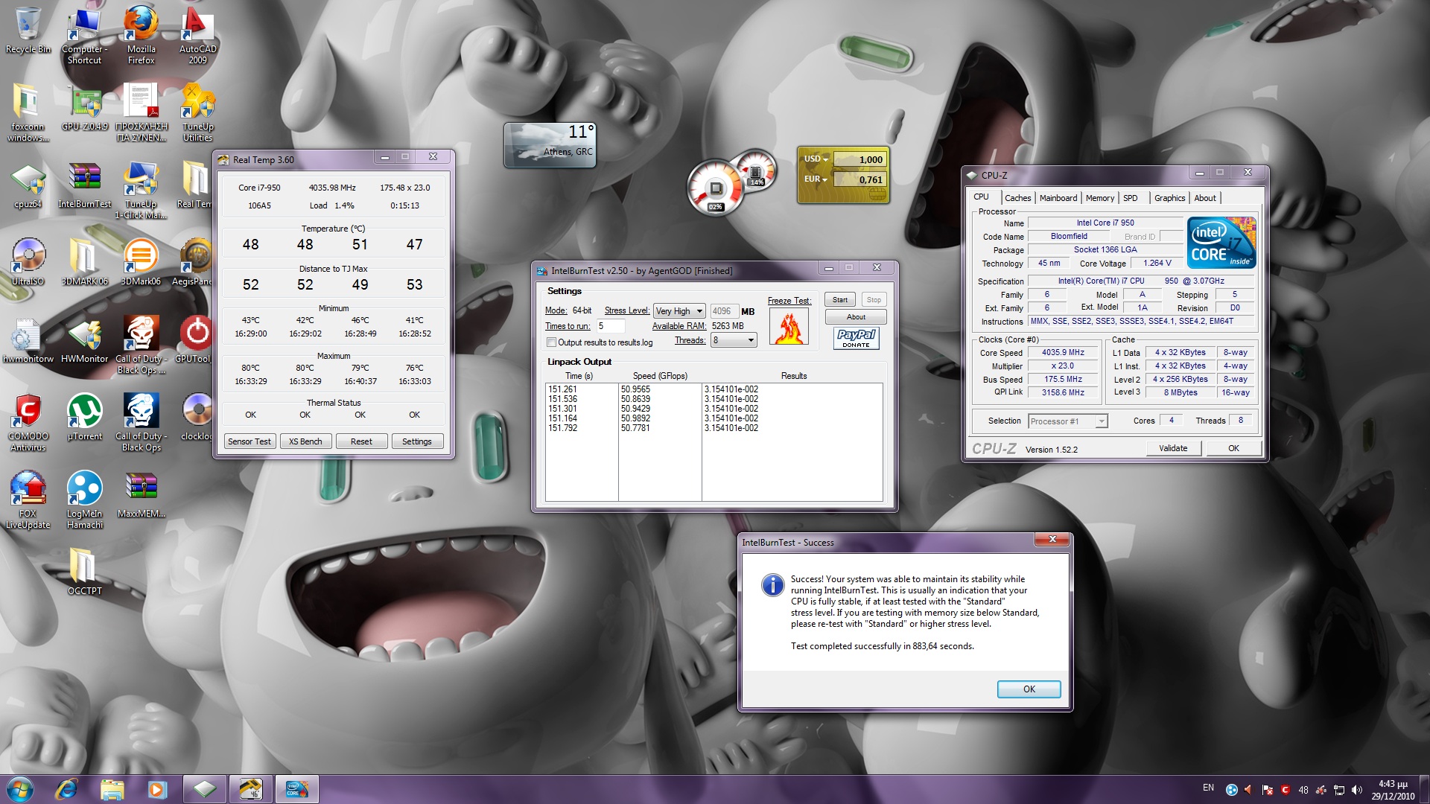
Task: Click Sensor Test button in Real Temp
Action: [x=250, y=441]
